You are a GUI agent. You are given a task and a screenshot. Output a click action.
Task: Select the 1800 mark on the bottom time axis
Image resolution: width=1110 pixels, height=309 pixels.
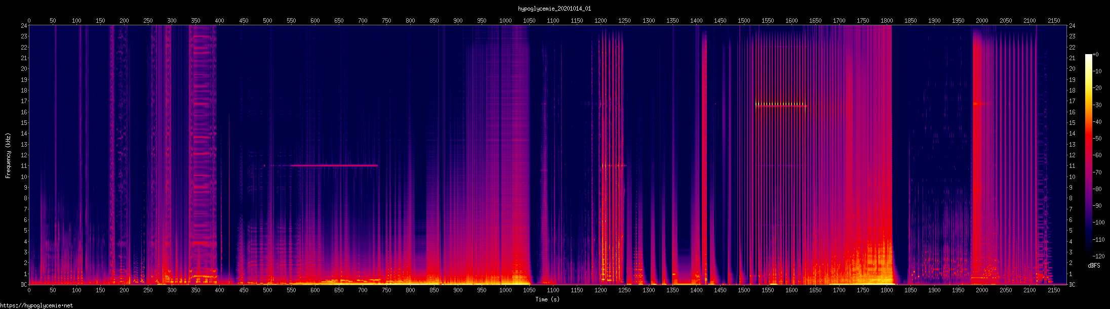click(887, 290)
